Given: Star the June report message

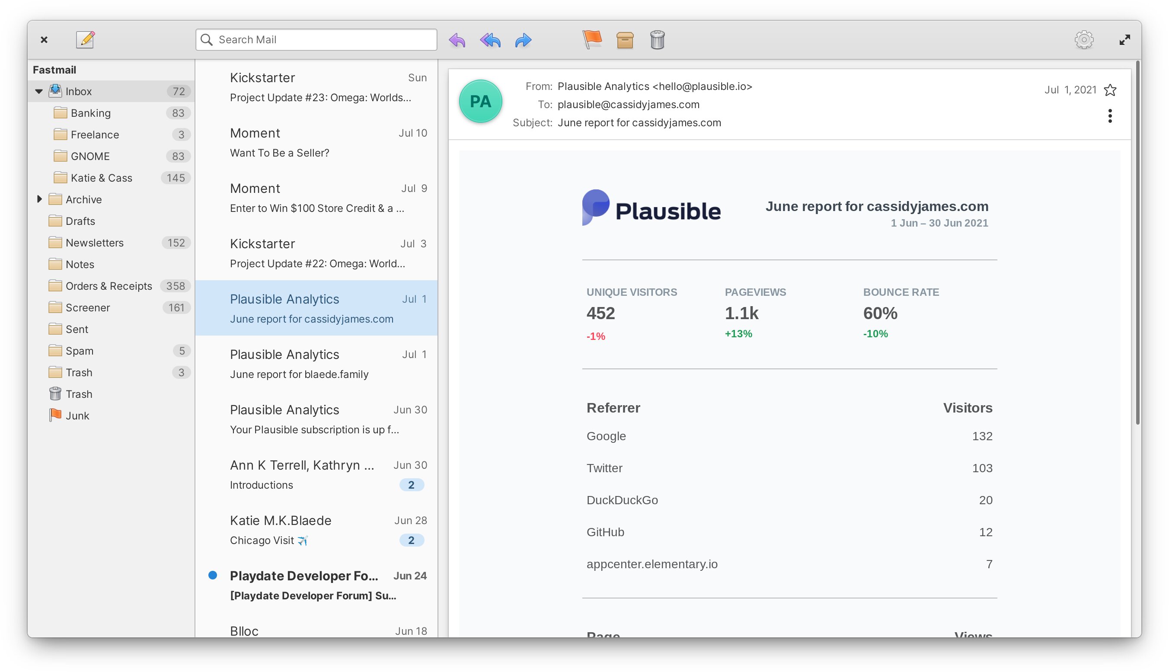Looking at the screenshot, I should (1109, 90).
